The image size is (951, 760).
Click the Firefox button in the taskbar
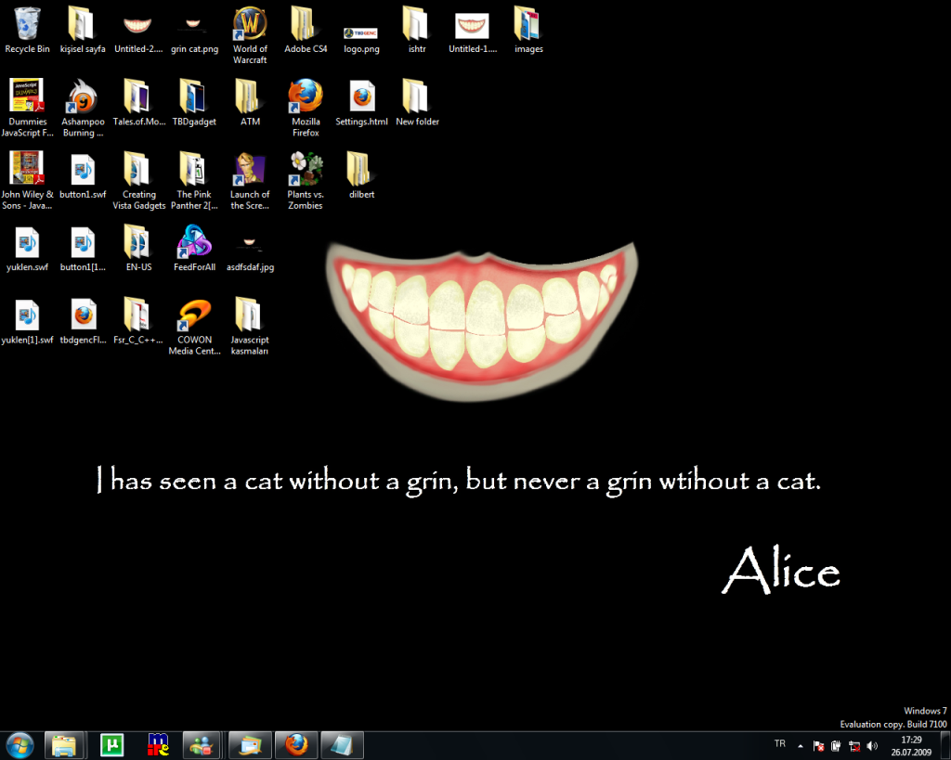tap(296, 745)
